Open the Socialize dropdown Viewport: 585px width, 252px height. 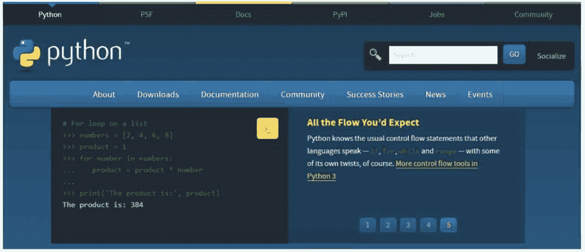click(551, 56)
